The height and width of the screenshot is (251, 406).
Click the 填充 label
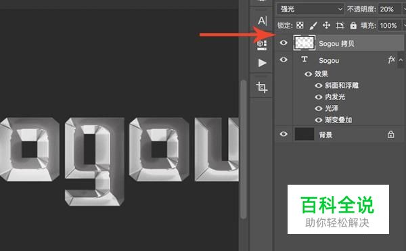point(369,25)
